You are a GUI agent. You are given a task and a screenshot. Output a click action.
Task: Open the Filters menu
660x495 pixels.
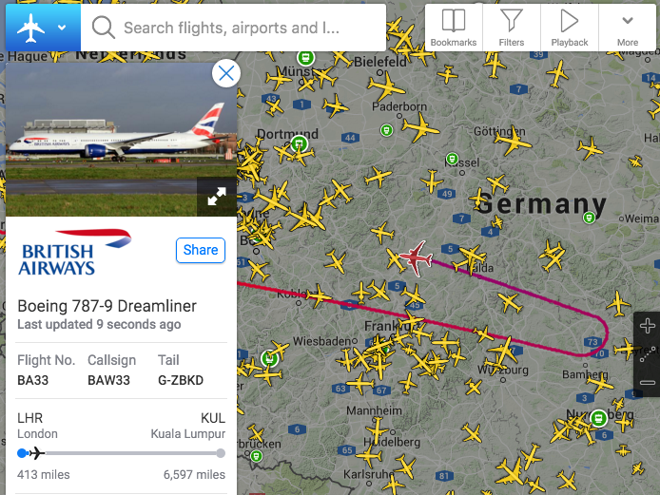coord(512,28)
